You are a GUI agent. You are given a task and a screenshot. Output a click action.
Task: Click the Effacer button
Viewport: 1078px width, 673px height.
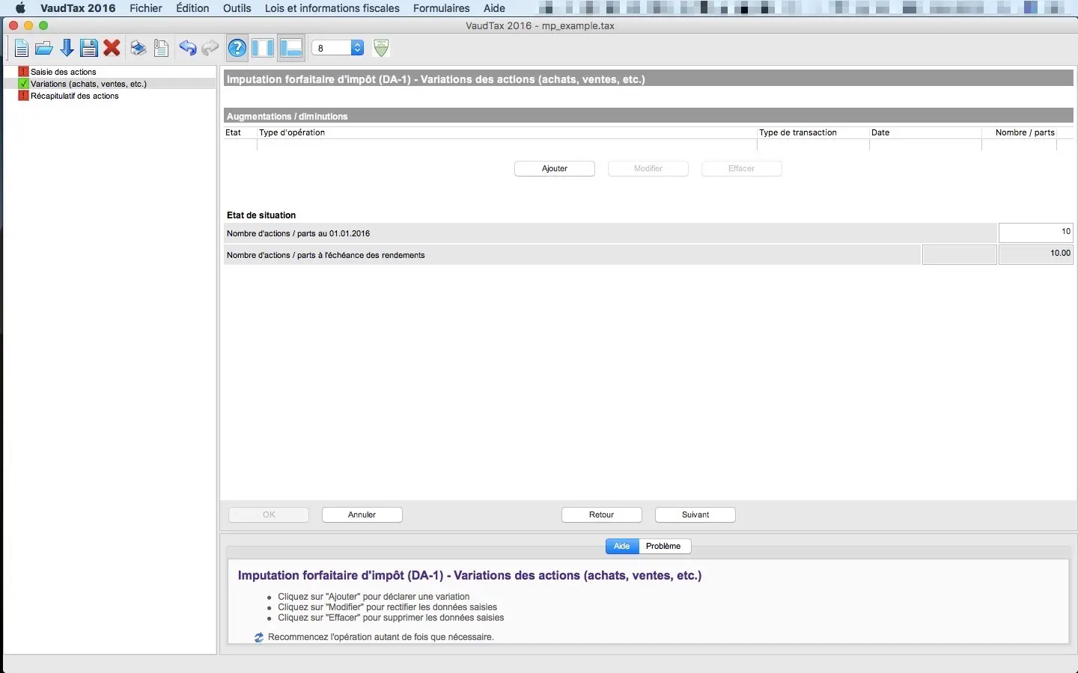coord(742,168)
